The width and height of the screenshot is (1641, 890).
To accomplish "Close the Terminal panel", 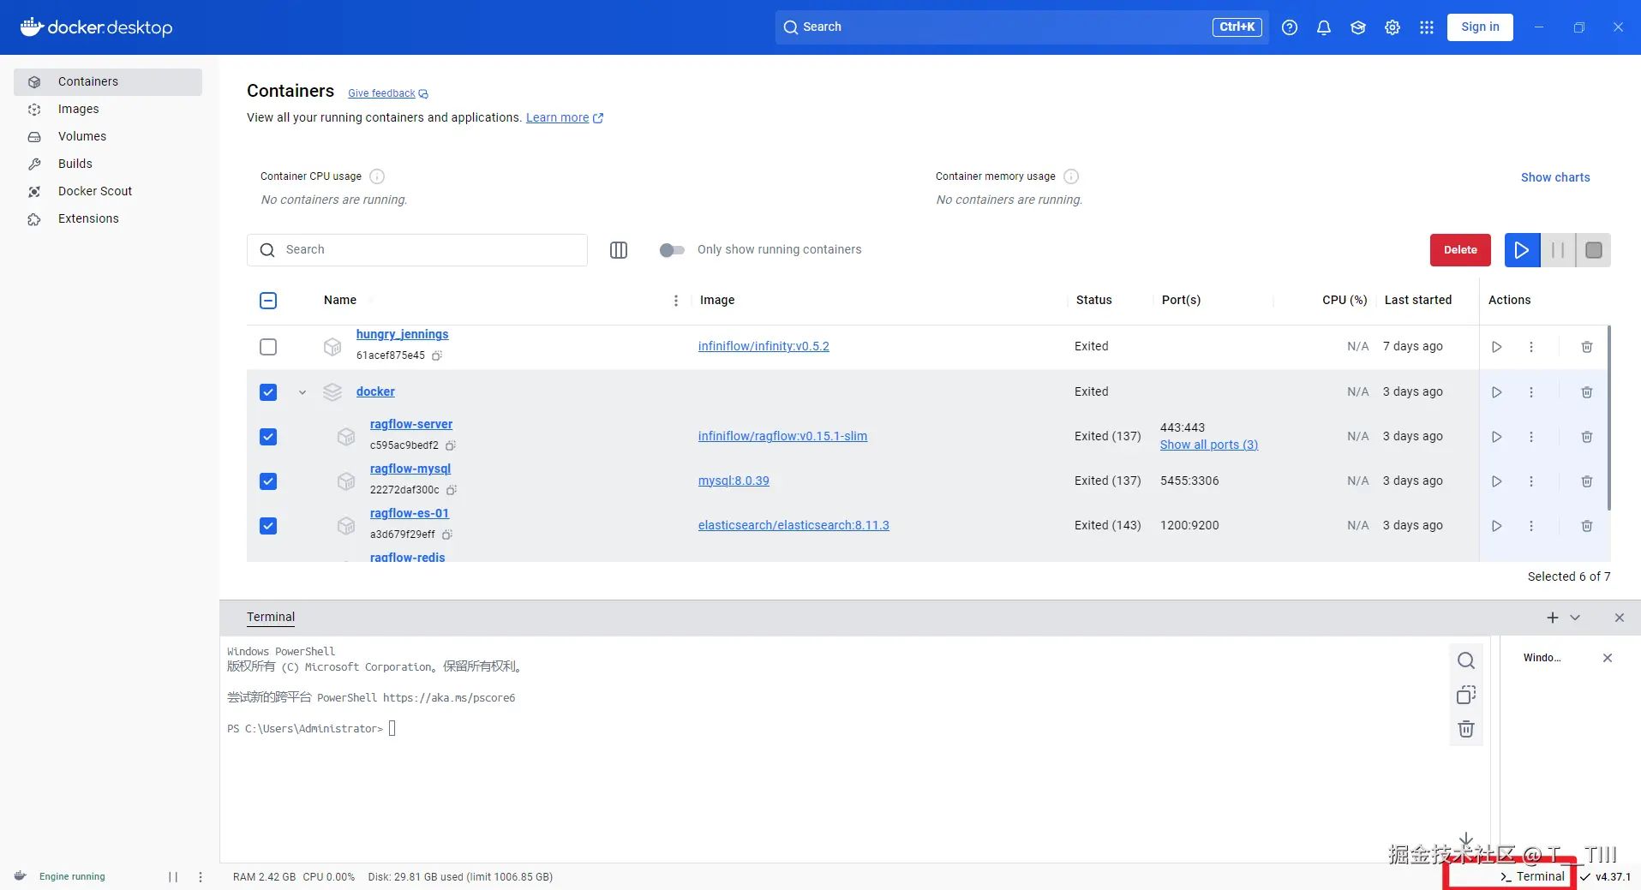I will tap(1619, 618).
